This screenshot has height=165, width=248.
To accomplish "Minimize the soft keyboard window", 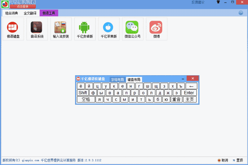I will pos(183,78).
